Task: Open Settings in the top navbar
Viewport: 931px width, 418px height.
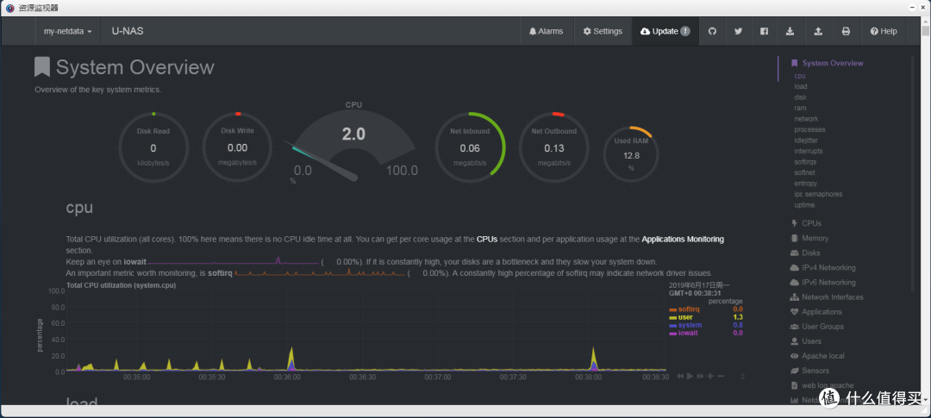Action: coord(603,32)
